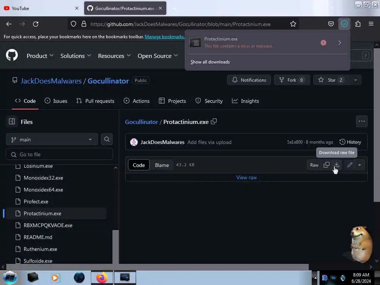Expand the Open Source menu
380x285 pixels.
pos(158,56)
